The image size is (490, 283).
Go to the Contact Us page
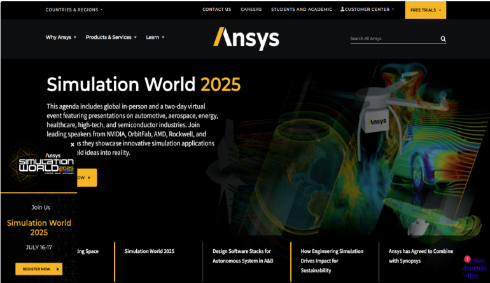coord(216,10)
